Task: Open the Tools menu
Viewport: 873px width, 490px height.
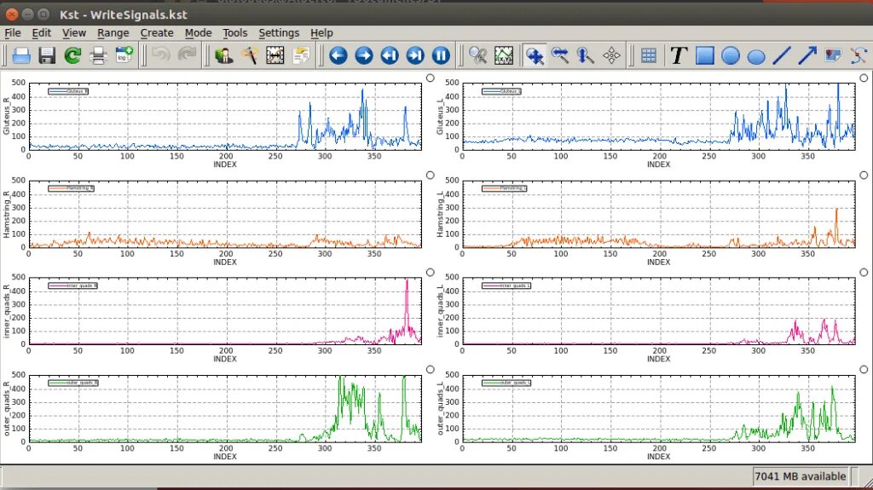Action: (x=235, y=33)
